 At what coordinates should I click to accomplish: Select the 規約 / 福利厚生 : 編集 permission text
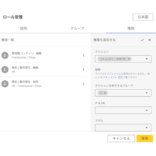(25, 68)
